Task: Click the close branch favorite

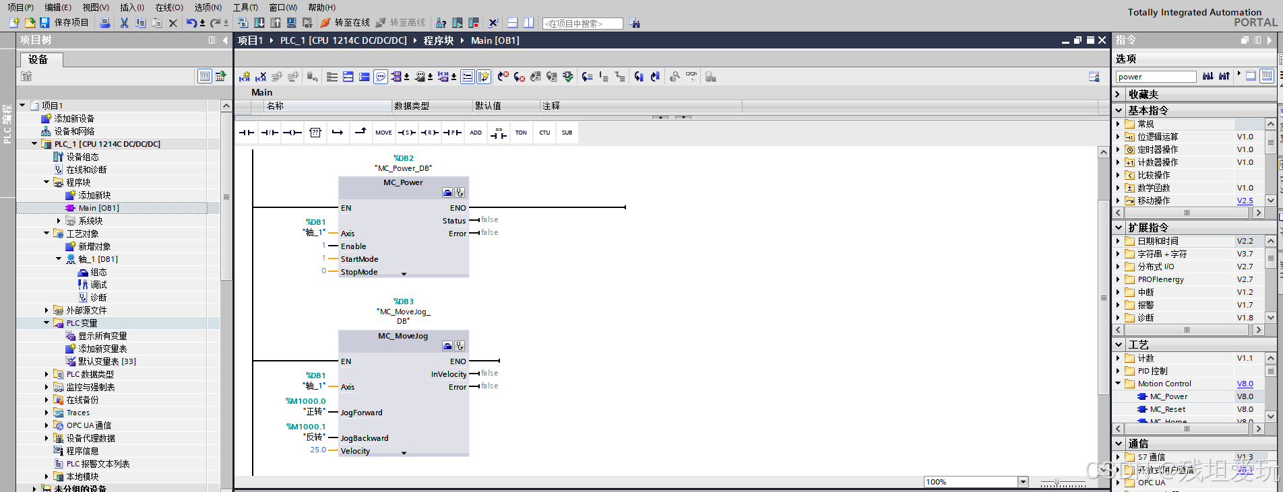Action: (361, 131)
